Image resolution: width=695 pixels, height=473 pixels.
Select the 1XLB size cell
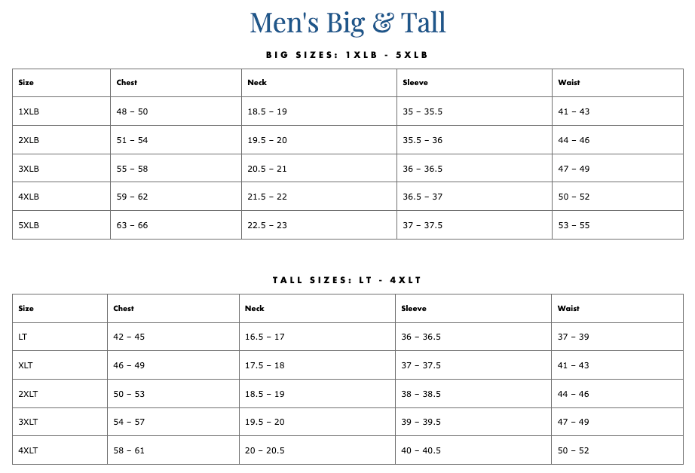[x=29, y=111]
